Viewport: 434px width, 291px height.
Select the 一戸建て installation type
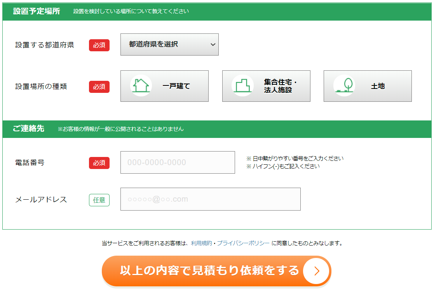click(164, 86)
